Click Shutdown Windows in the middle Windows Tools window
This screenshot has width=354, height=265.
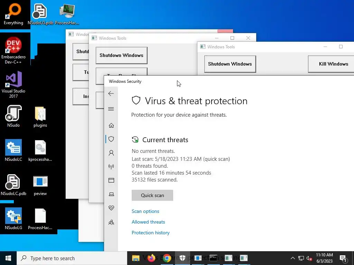point(121,56)
